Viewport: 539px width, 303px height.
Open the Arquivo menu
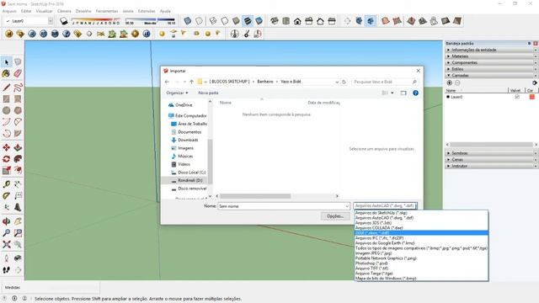click(x=9, y=11)
